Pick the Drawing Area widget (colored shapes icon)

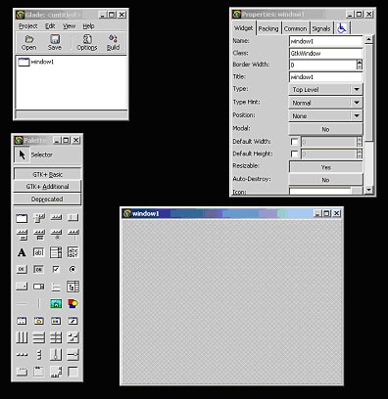pos(73,304)
